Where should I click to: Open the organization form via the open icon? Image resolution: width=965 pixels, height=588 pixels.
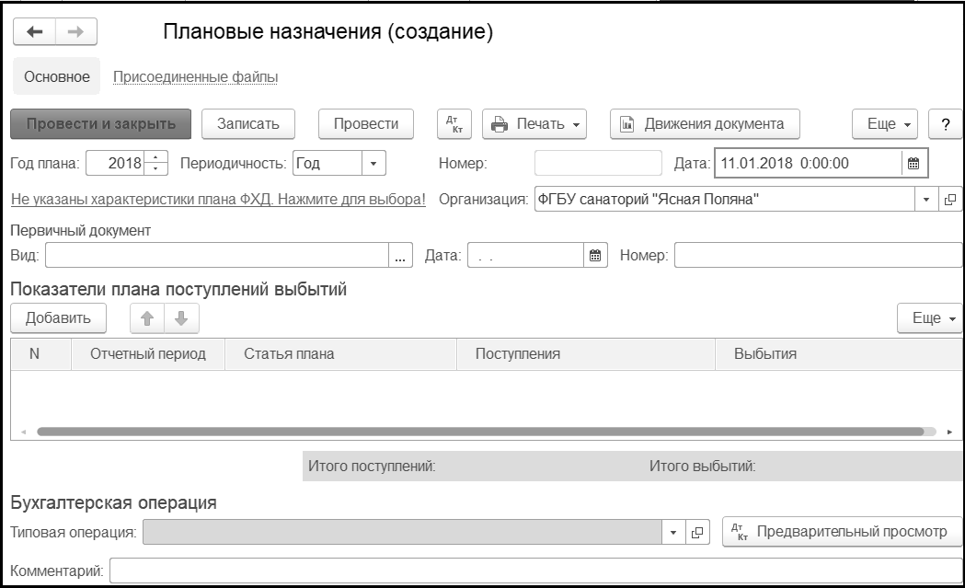tap(949, 199)
